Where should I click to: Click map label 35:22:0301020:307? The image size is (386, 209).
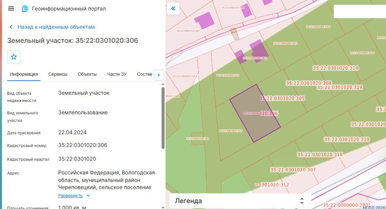click(293, 170)
